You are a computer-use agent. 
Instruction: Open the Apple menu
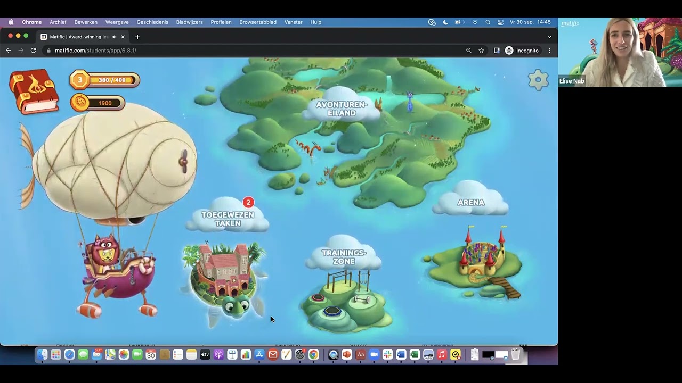coord(11,22)
